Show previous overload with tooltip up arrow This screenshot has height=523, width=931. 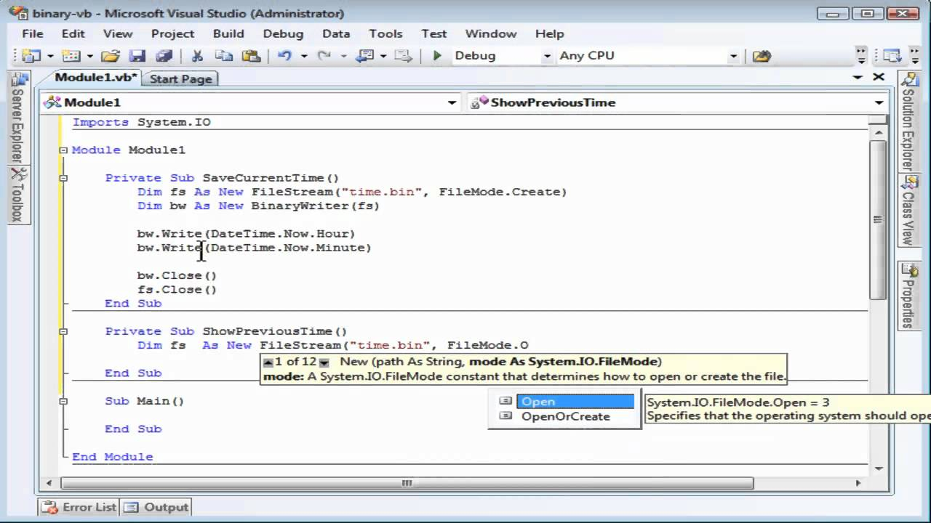click(268, 362)
